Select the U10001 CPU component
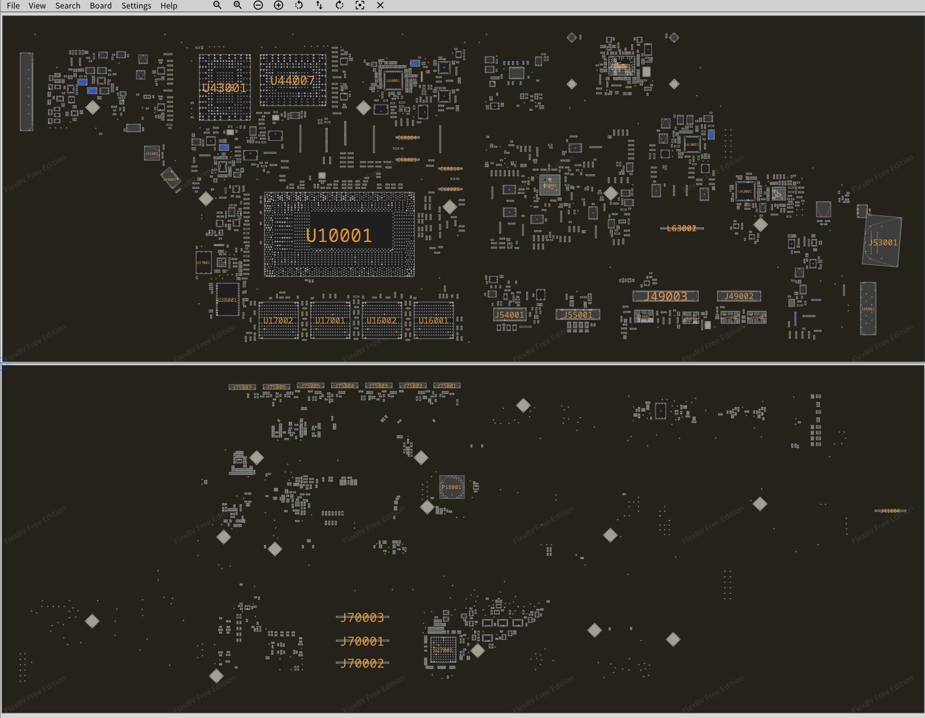 339,235
